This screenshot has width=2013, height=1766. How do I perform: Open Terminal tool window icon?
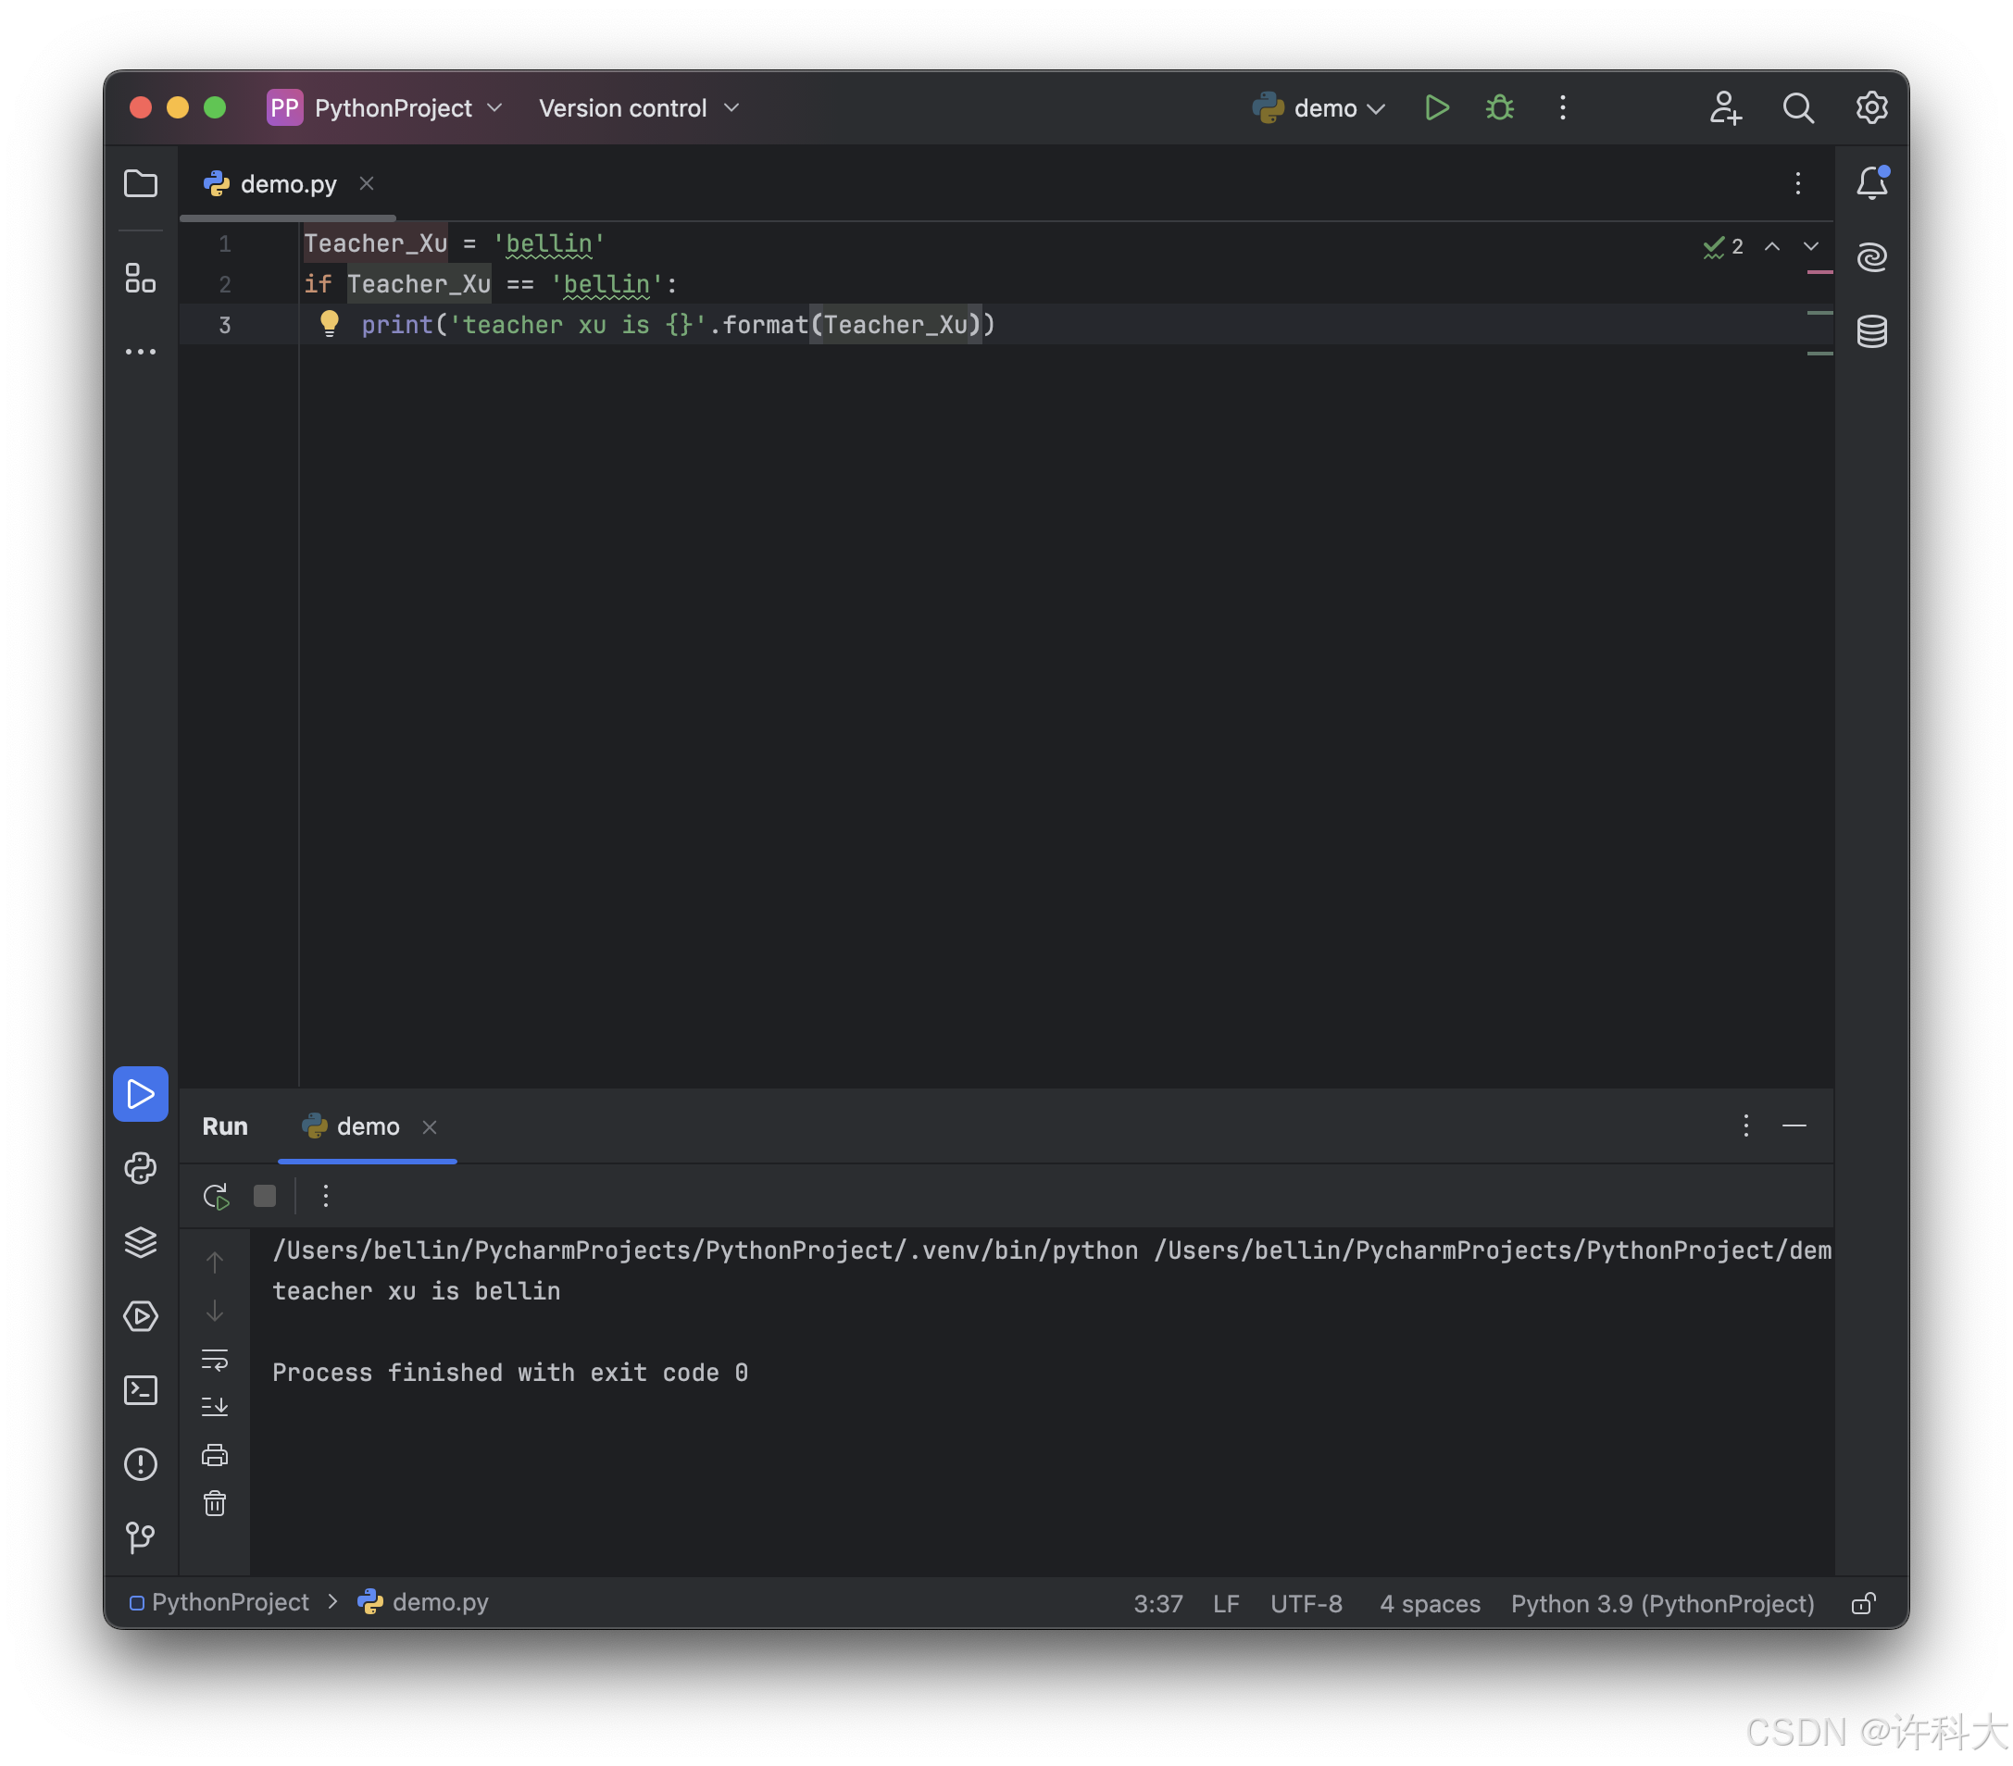point(141,1390)
